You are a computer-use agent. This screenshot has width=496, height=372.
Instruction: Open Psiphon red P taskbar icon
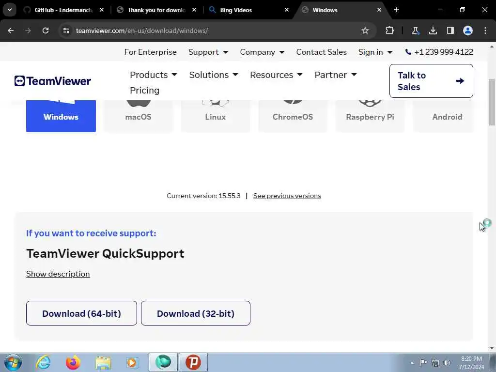[193, 362]
